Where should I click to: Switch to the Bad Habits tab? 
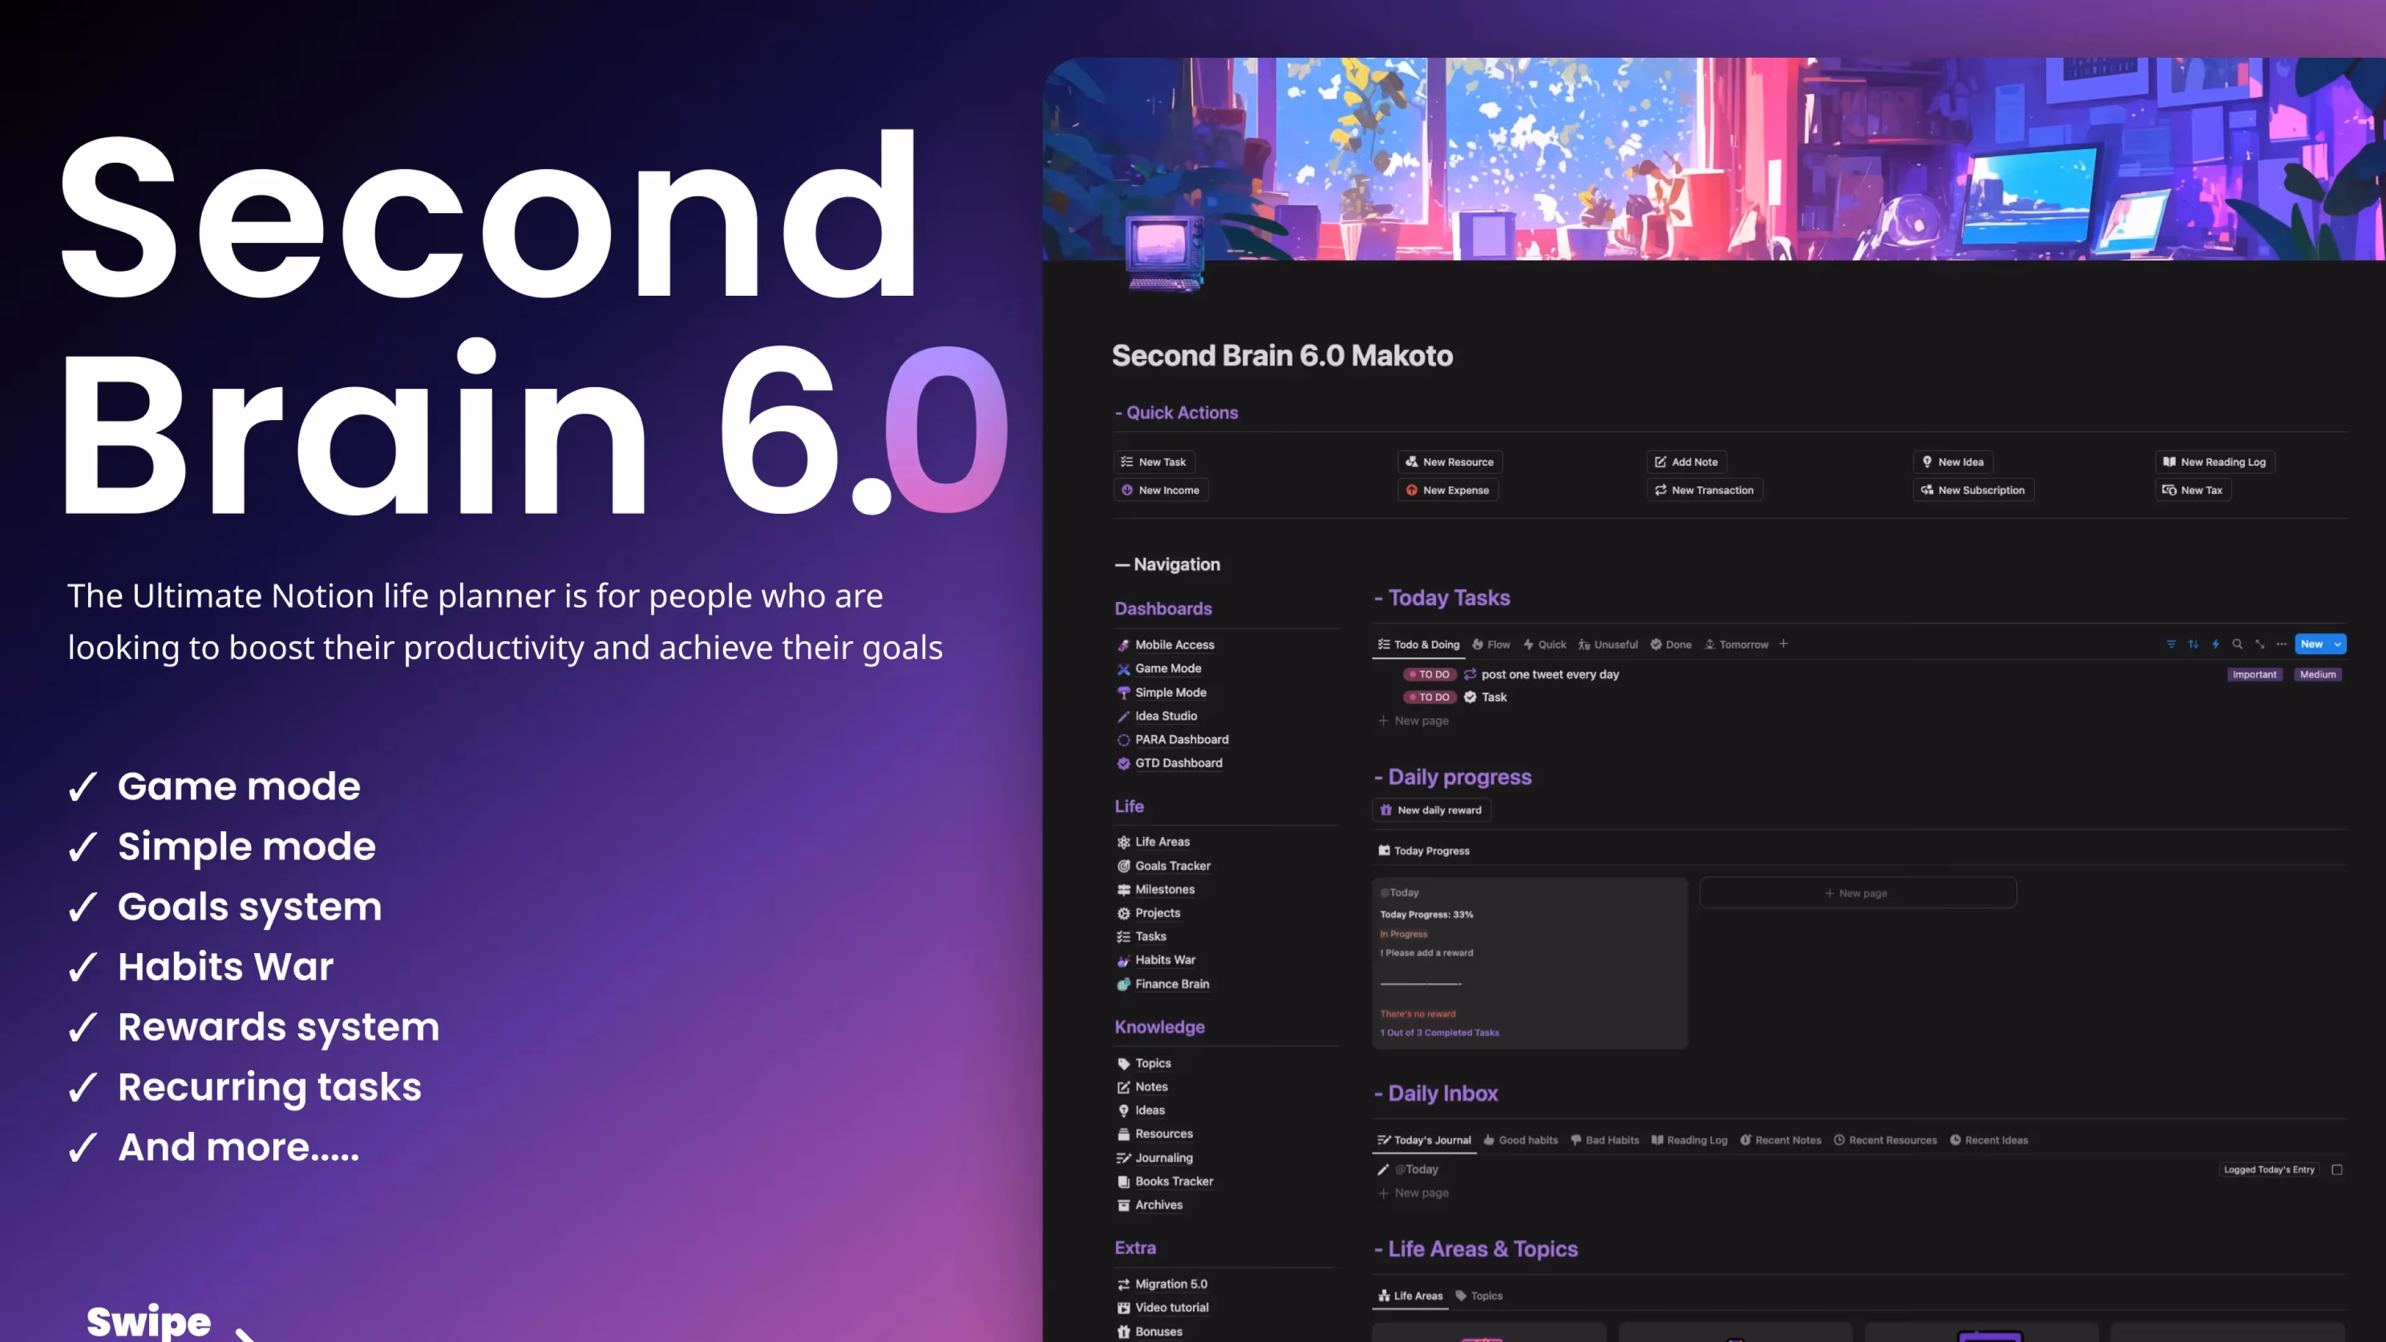[x=1604, y=1140]
